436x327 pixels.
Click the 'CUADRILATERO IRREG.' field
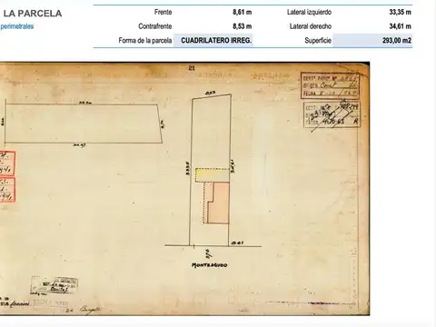213,40
